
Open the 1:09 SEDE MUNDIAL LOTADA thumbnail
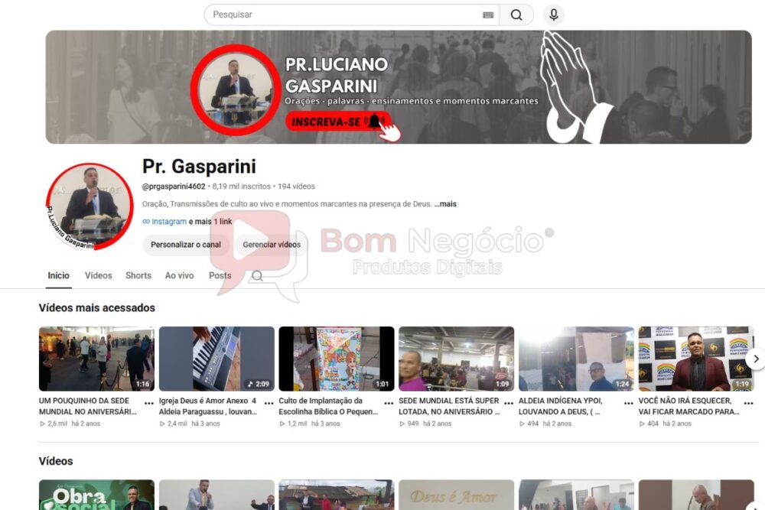[456, 359]
